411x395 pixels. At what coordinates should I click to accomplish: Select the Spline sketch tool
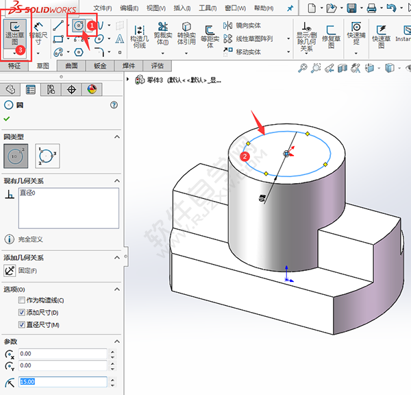(x=101, y=25)
